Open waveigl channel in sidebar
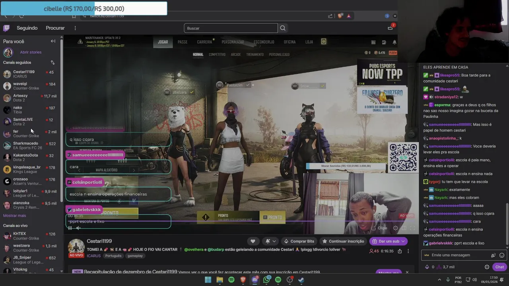Screen dimensions: 509x286 tap(31, 86)
